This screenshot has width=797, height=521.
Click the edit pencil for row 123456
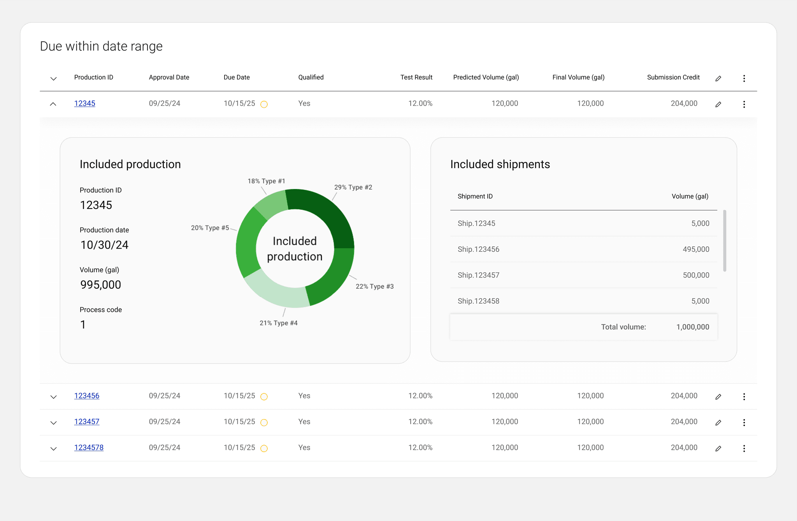(718, 396)
